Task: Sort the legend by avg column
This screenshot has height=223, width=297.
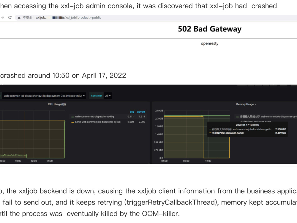Action: pyautogui.click(x=132, y=112)
